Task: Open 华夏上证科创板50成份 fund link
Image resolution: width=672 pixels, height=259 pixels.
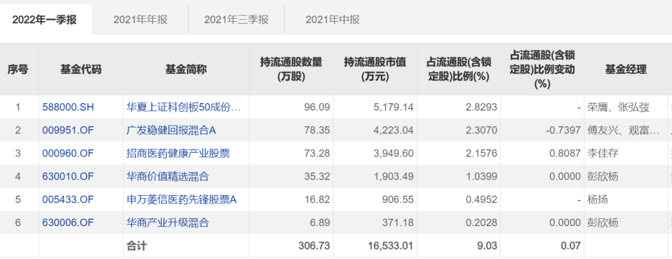Action: (x=184, y=107)
